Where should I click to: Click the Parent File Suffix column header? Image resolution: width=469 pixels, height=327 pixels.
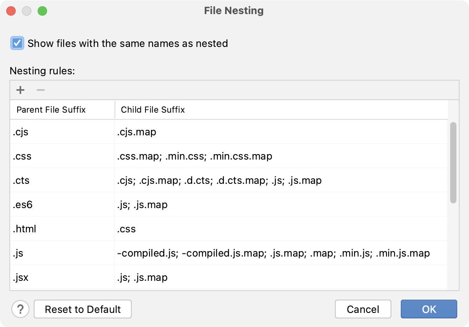pyautogui.click(x=51, y=110)
